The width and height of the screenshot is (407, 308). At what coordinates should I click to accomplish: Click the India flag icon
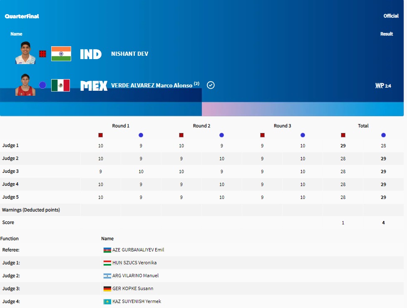click(x=61, y=54)
